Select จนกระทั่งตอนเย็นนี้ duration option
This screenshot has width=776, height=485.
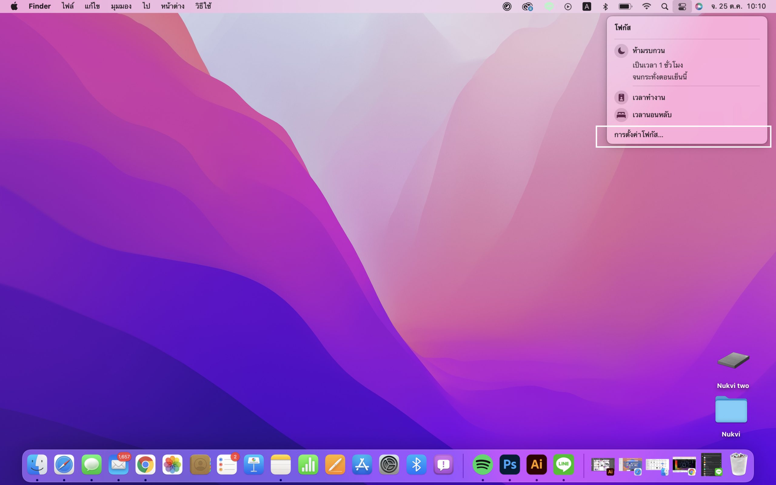point(659,77)
